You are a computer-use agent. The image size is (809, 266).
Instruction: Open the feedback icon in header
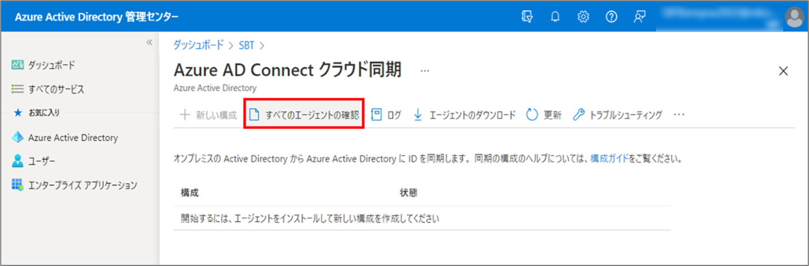639,17
